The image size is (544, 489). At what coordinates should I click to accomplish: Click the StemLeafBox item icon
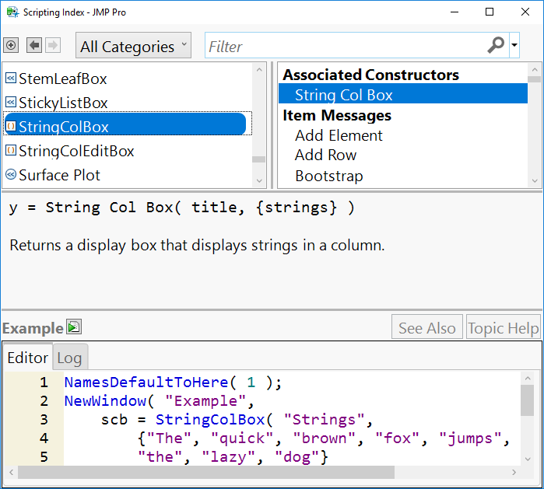(x=11, y=79)
